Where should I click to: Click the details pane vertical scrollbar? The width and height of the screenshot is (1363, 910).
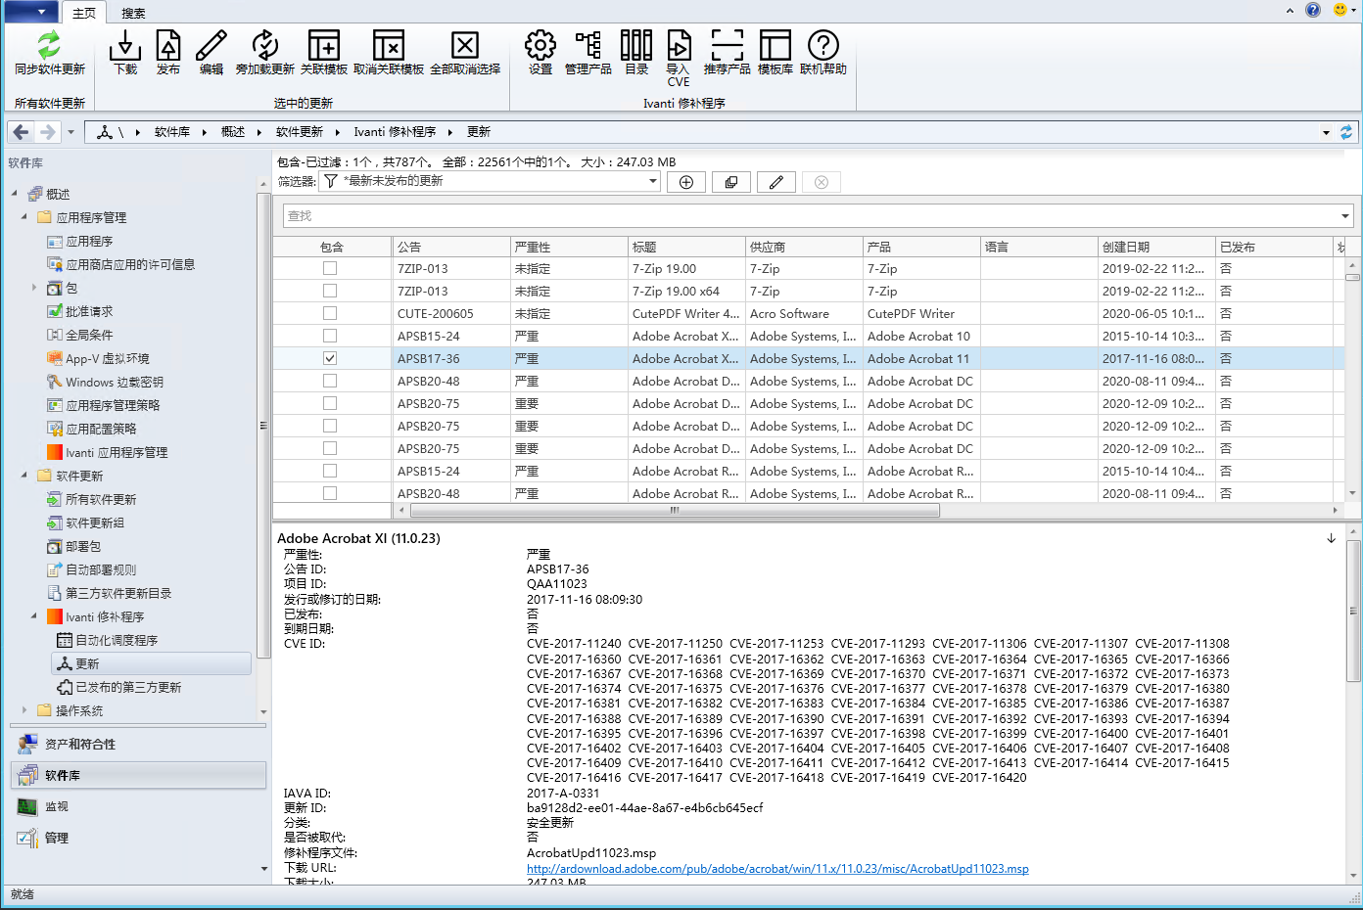1354,612
